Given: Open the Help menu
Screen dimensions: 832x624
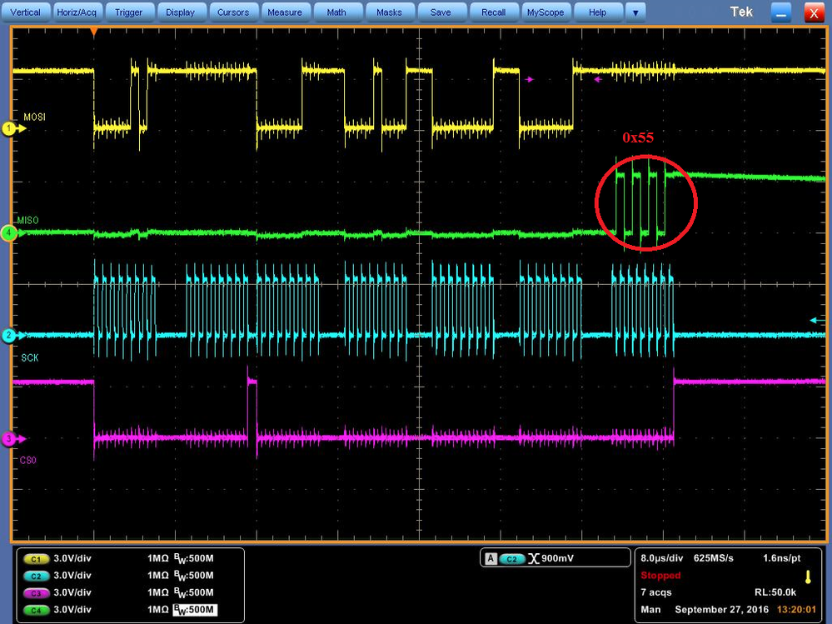Looking at the screenshot, I should click(597, 12).
